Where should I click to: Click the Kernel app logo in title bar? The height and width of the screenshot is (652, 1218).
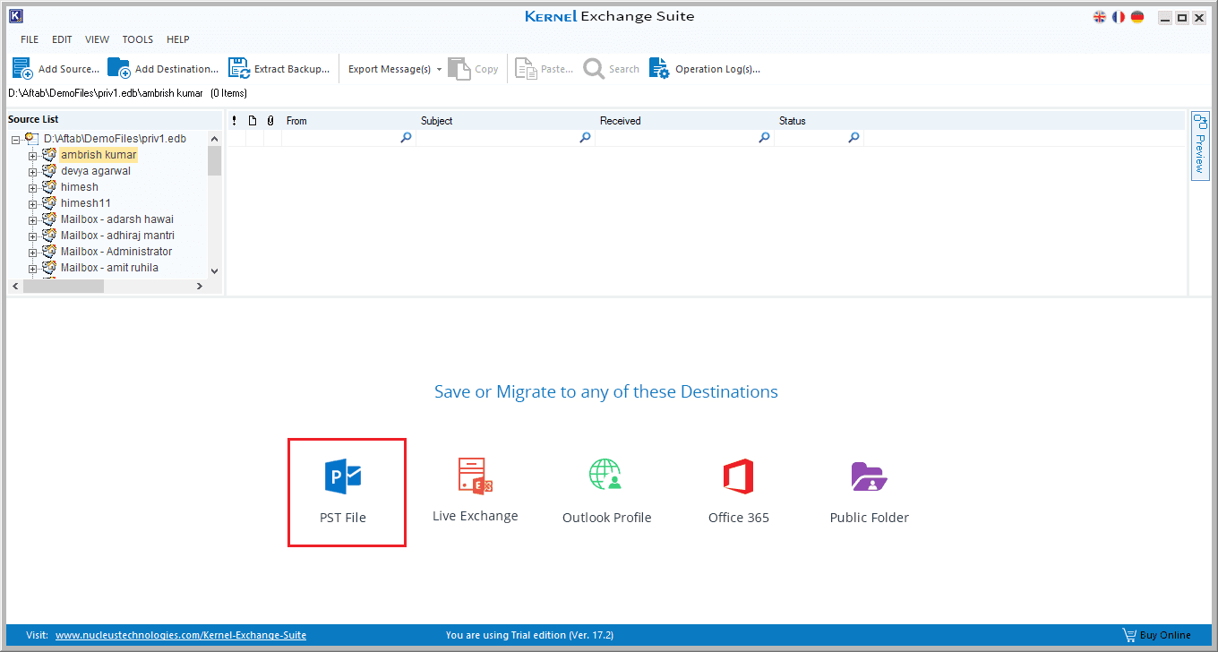(14, 16)
